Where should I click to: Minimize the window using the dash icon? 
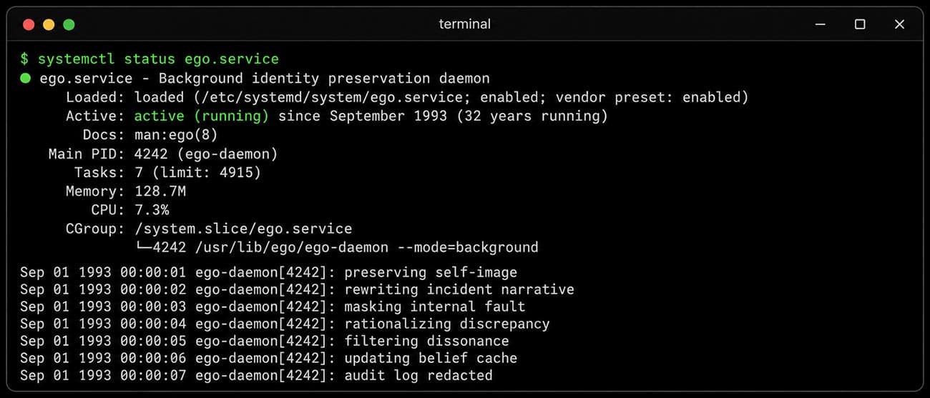820,24
